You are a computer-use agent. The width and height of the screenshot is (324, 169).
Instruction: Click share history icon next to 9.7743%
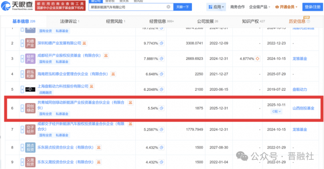tap(162, 43)
